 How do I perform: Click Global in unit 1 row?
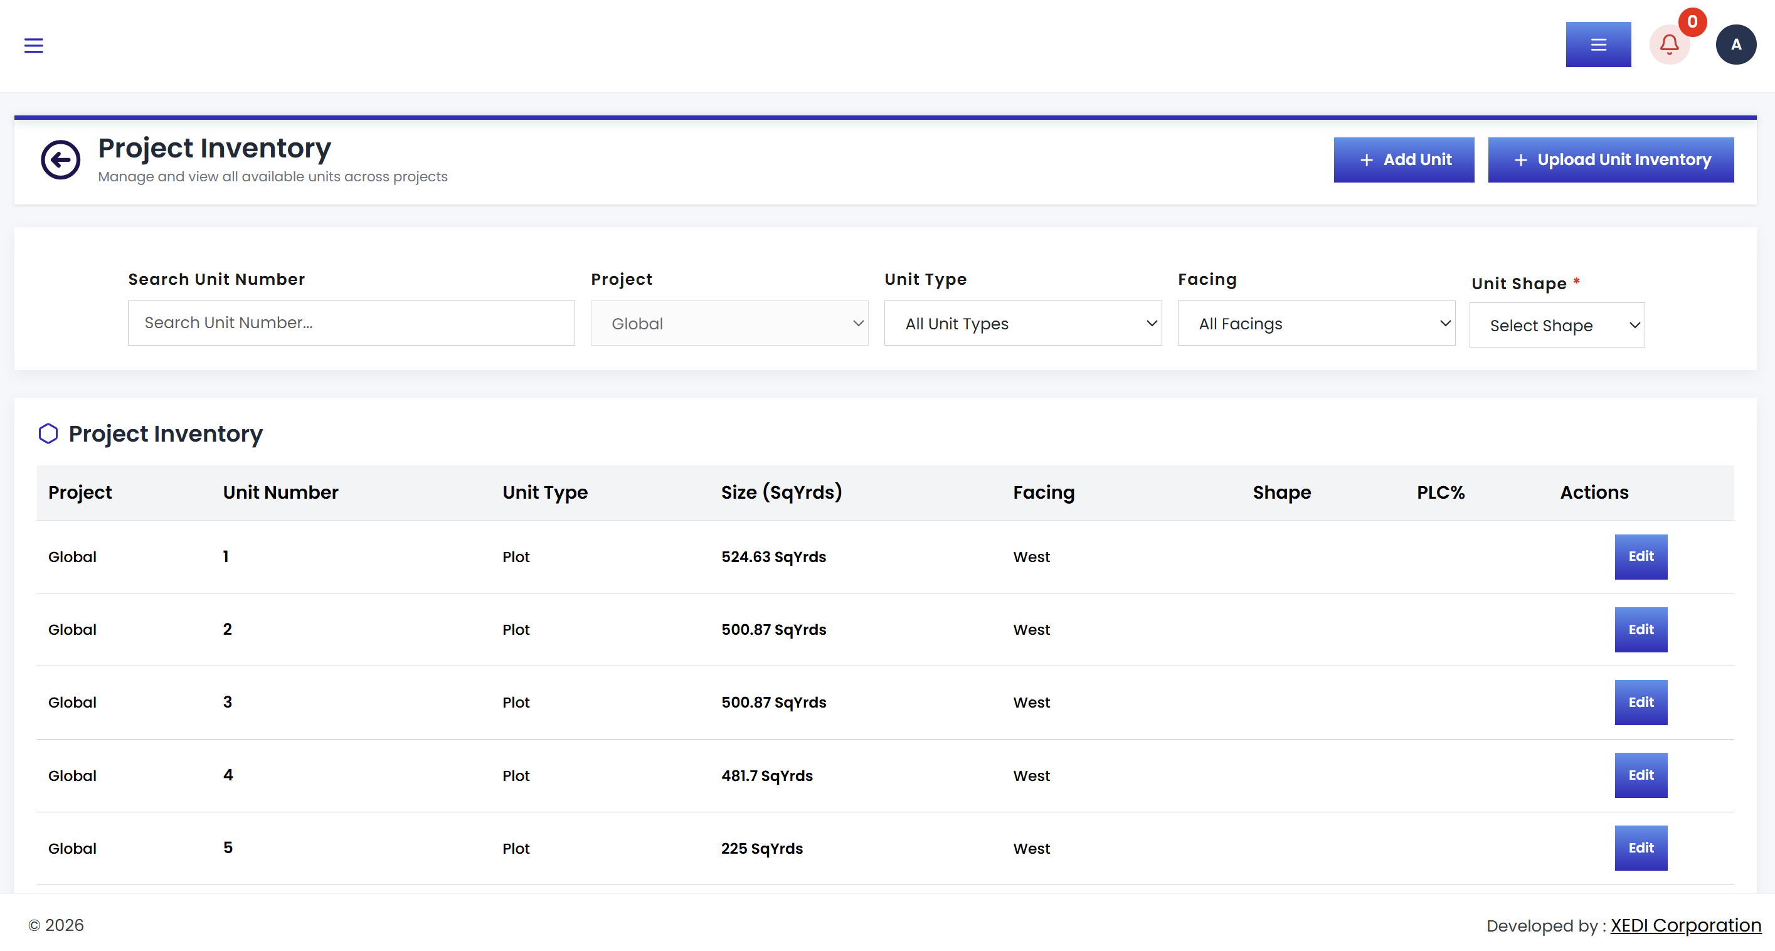click(x=72, y=557)
